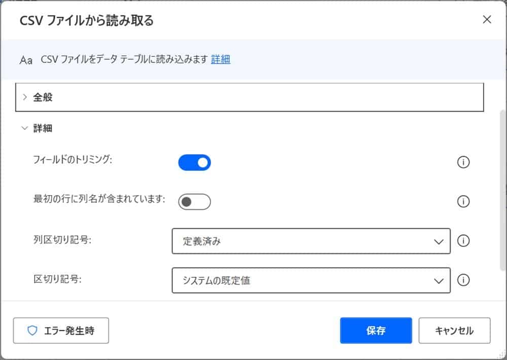Viewport: 507px width, 360px height.
Task: Click the shield icon on エラー発生時
Action: 33,330
